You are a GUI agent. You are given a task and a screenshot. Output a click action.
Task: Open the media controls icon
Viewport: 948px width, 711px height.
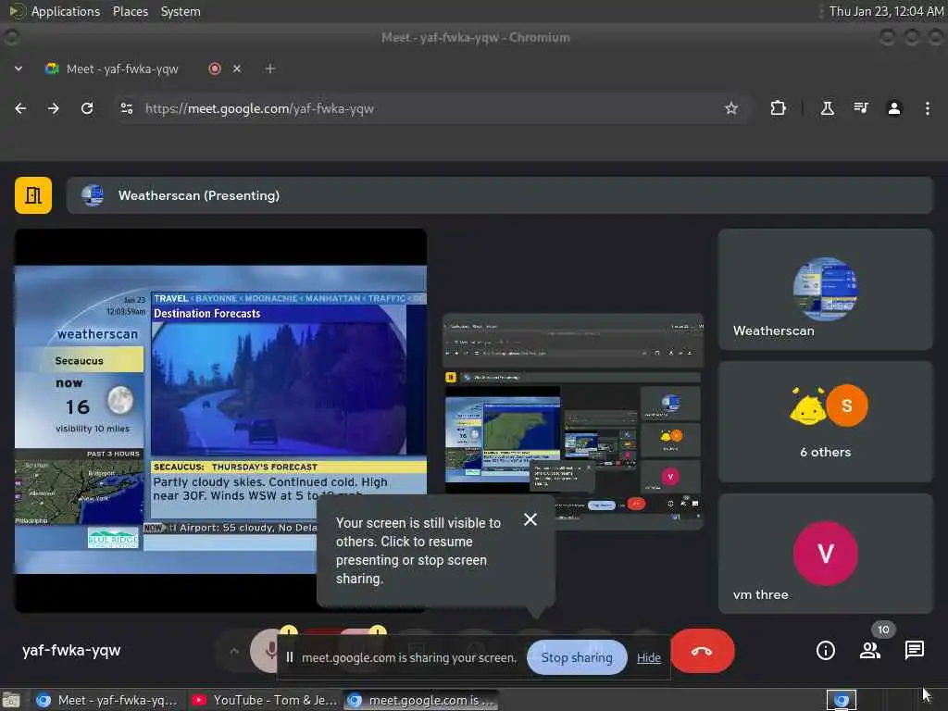[860, 108]
